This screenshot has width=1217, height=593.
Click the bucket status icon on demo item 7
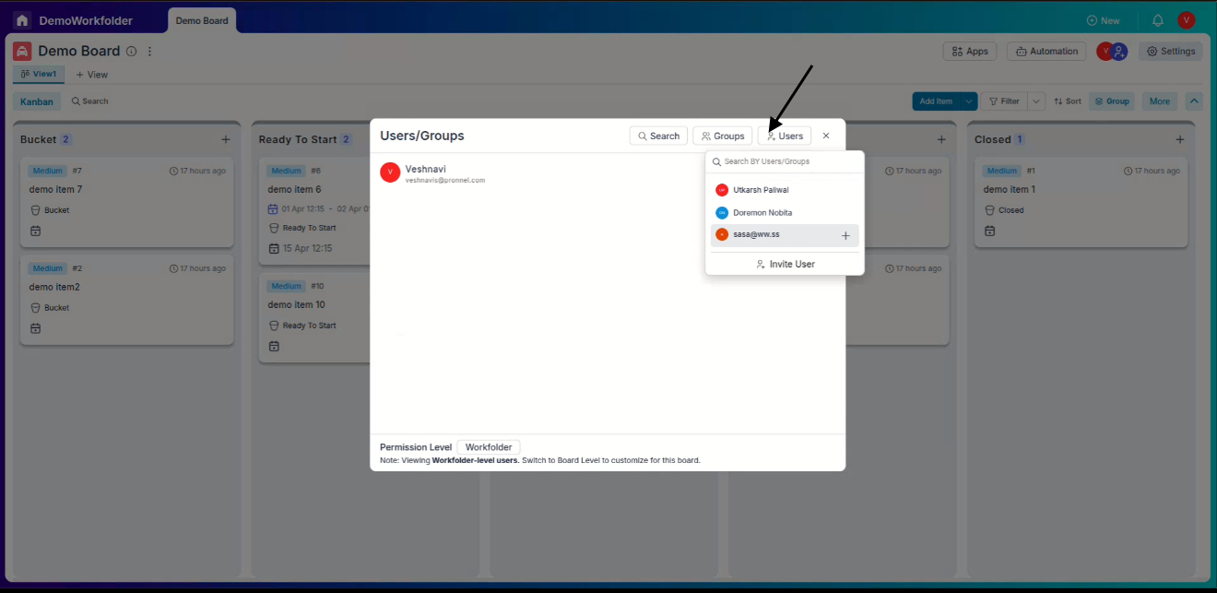(35, 210)
